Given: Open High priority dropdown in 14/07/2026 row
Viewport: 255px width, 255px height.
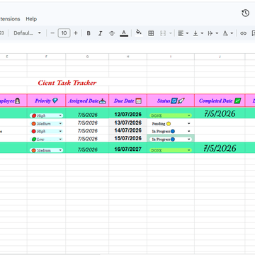Looking at the screenshot, I should (x=47, y=131).
